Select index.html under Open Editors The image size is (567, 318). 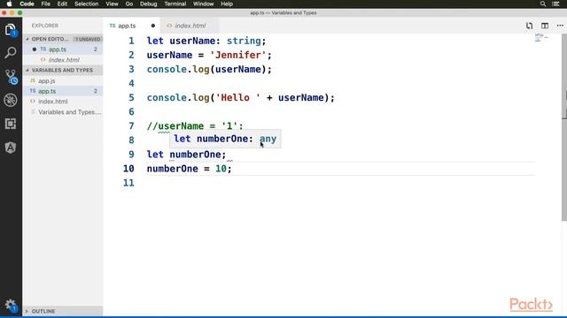[x=63, y=60]
